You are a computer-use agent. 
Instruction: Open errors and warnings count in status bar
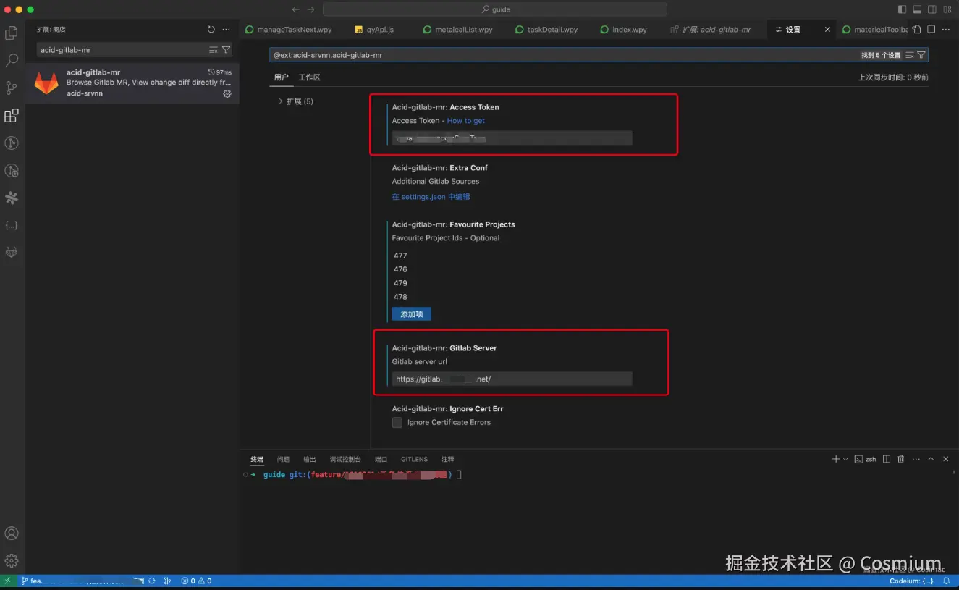[x=196, y=581]
